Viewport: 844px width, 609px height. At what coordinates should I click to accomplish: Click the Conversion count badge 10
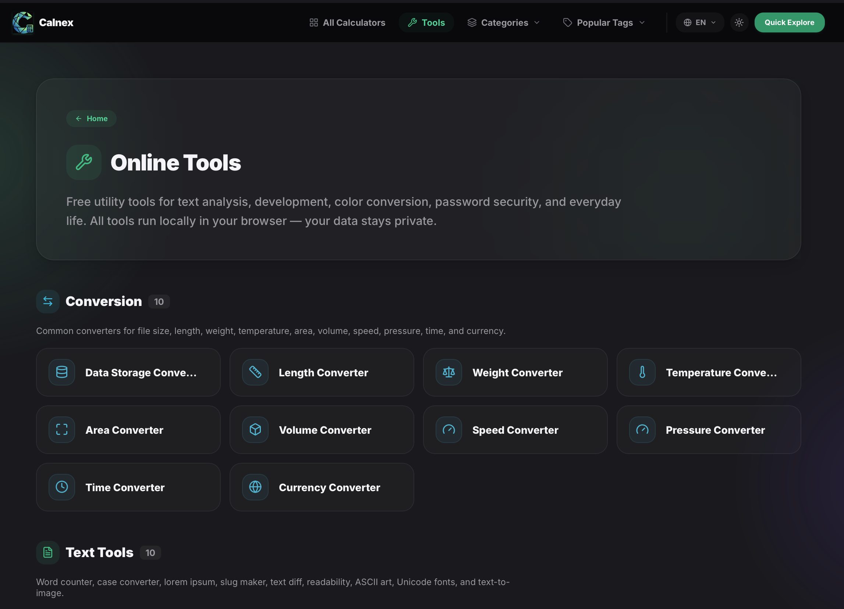pos(159,302)
